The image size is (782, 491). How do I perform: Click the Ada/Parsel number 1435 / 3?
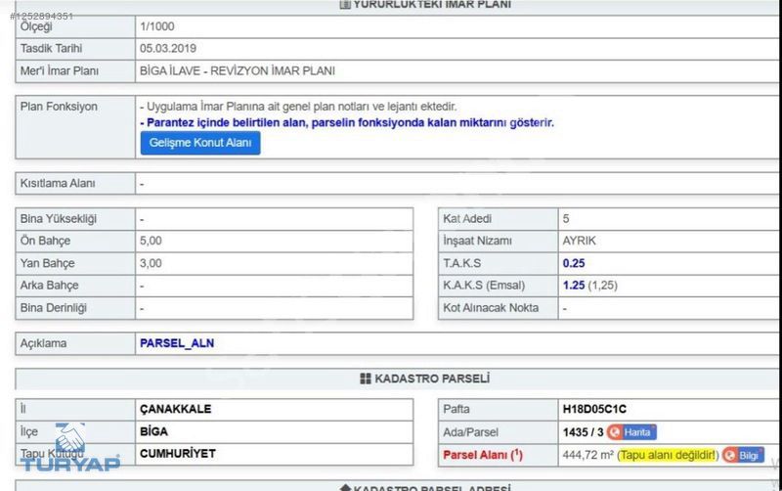(x=582, y=431)
